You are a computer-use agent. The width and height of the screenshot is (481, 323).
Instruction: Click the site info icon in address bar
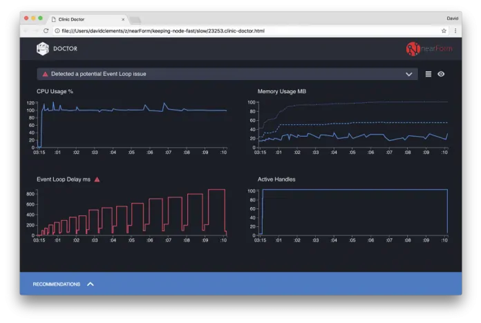[57, 30]
